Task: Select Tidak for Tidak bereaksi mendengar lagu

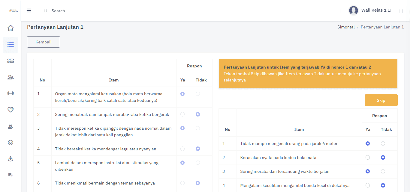Action: coord(197,149)
